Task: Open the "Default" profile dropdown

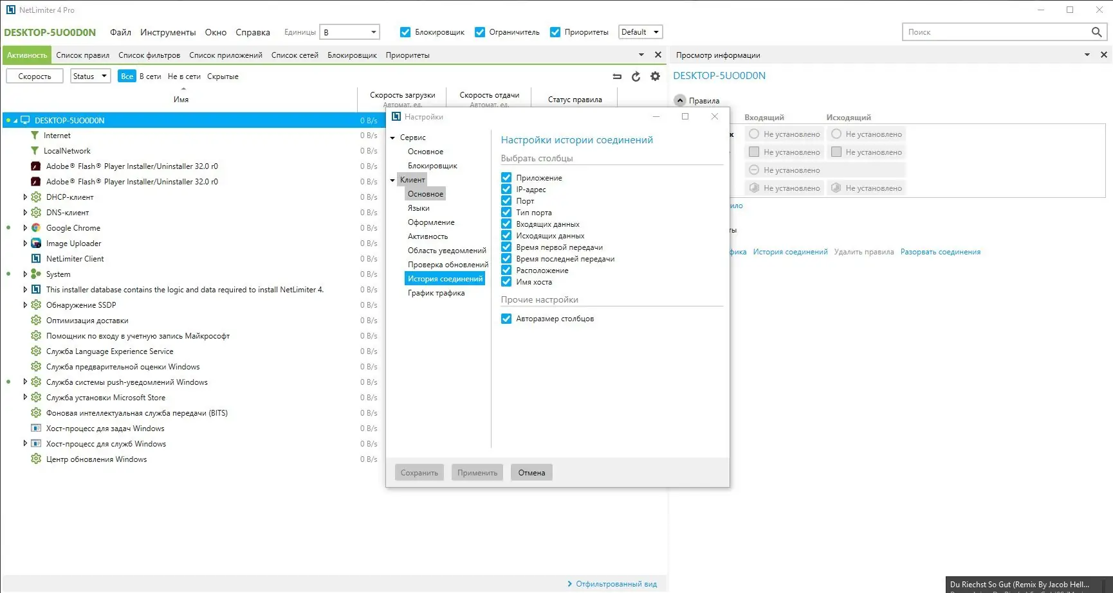Action: tap(640, 31)
